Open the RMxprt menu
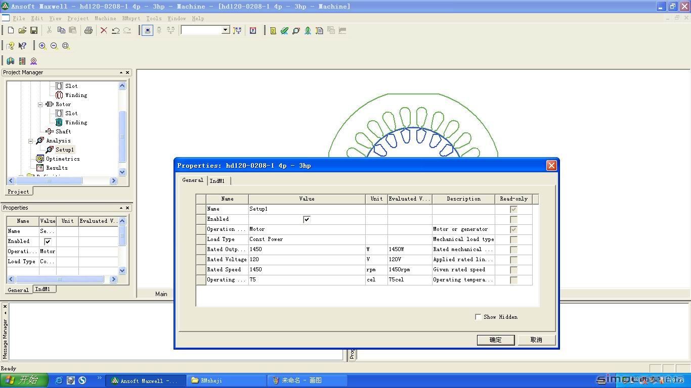 pyautogui.click(x=131, y=18)
